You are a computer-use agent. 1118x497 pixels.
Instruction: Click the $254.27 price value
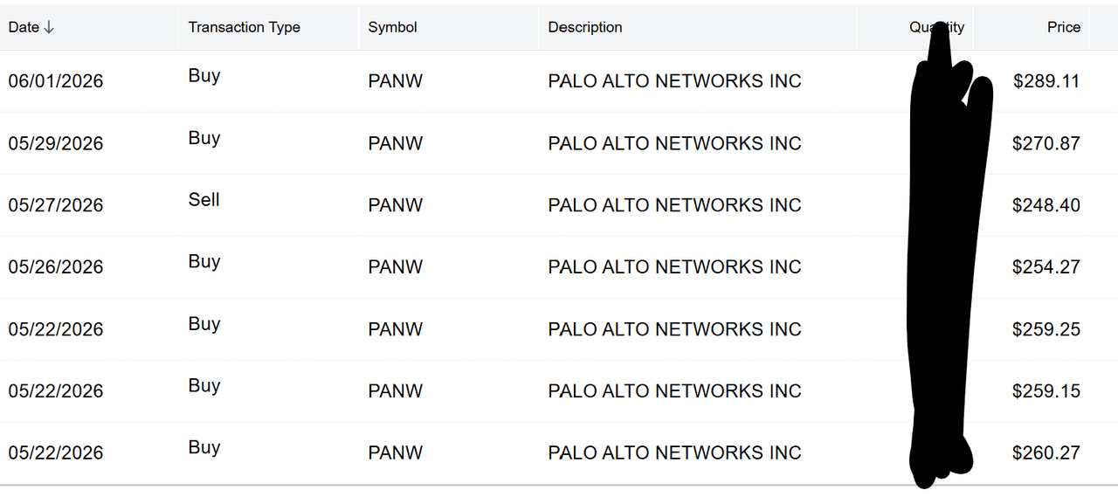tap(1046, 267)
